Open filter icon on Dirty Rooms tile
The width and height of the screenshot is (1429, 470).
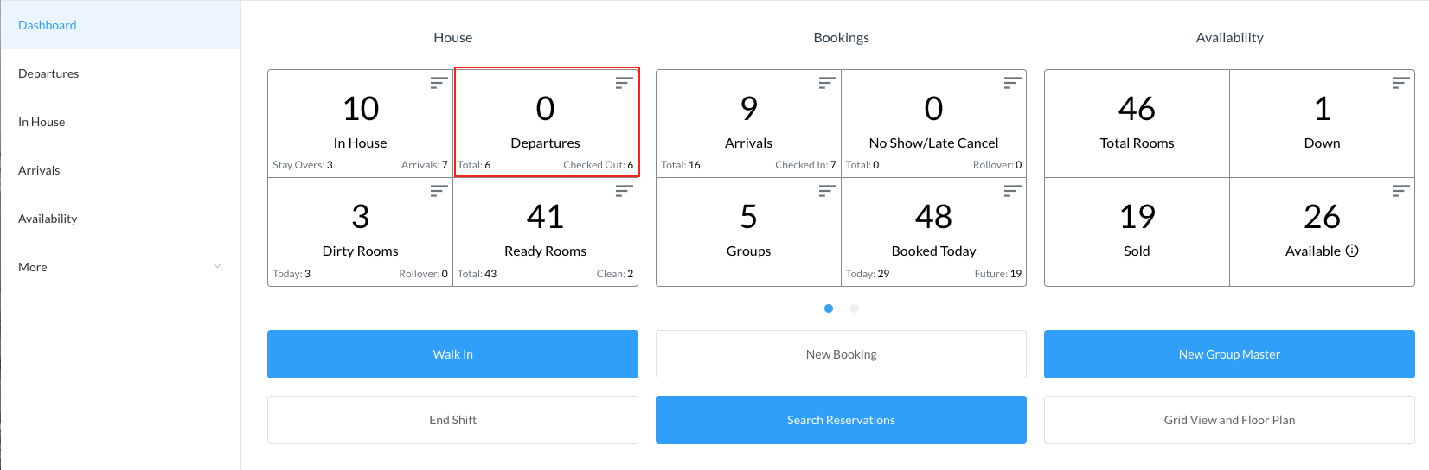coord(439,191)
